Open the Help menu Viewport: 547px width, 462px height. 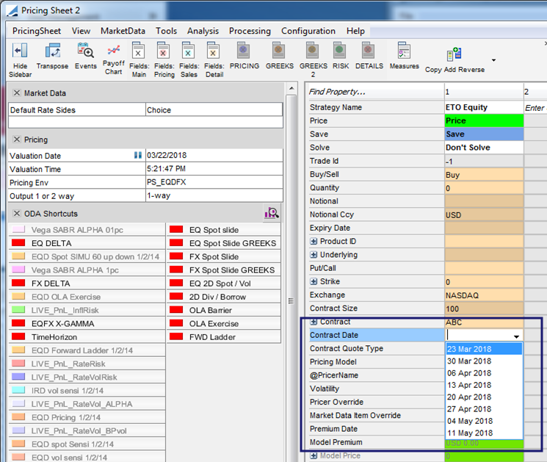355,31
